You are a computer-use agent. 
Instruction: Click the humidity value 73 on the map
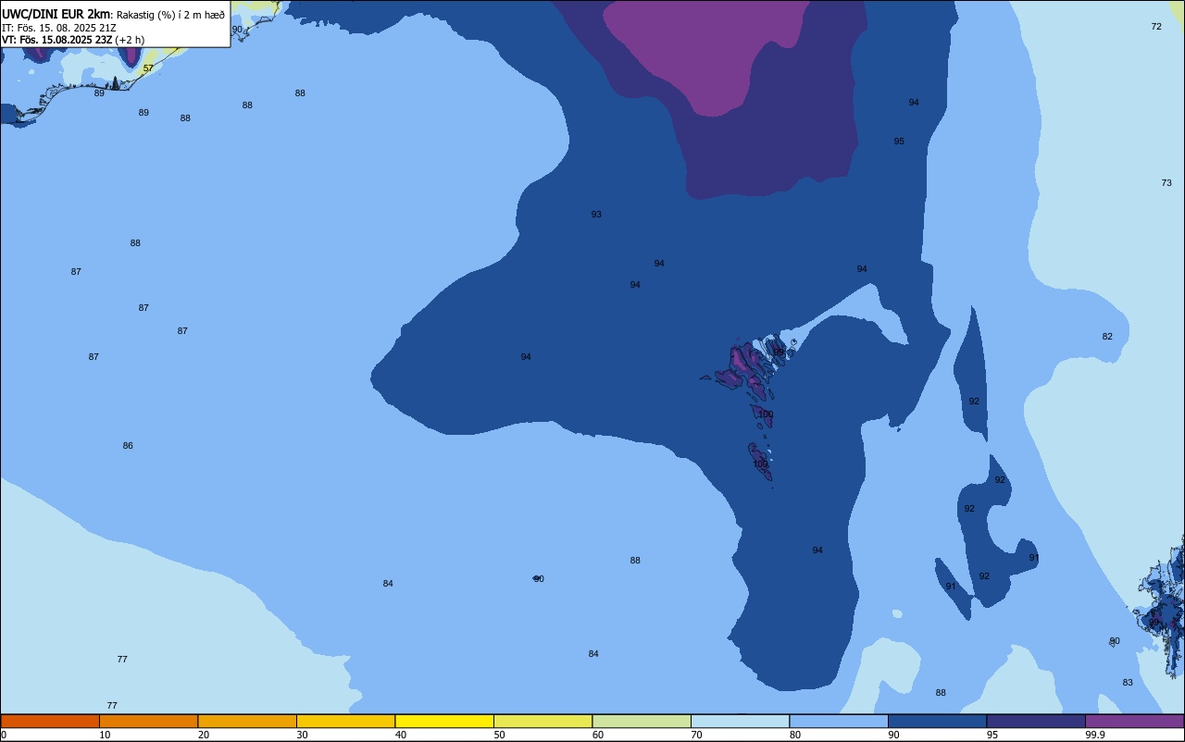click(x=1166, y=183)
